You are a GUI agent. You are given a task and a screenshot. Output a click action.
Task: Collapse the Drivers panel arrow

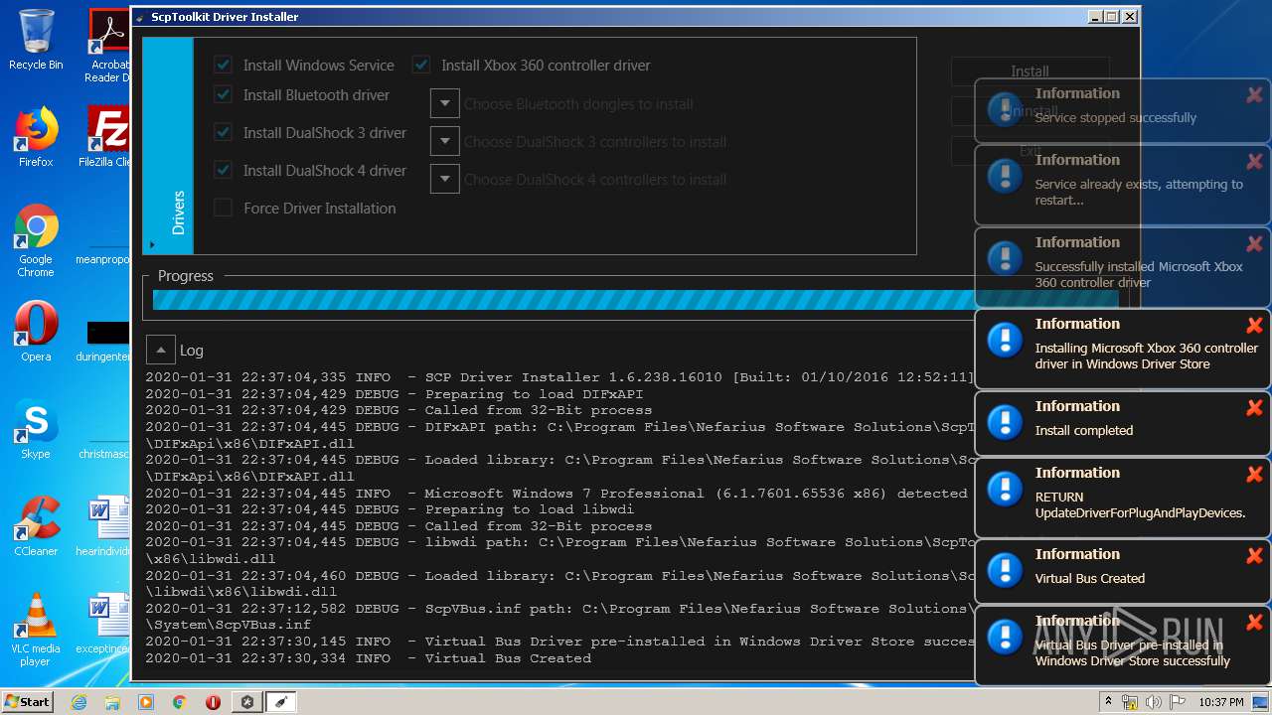(152, 244)
